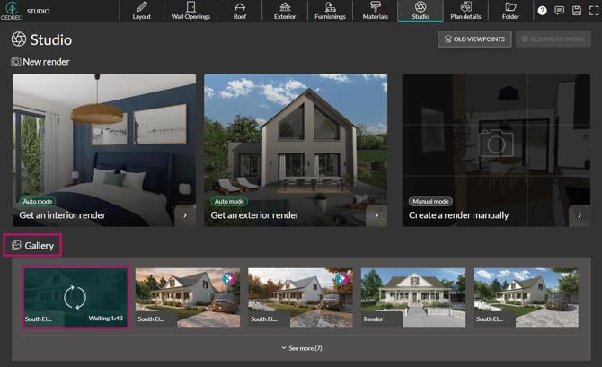This screenshot has height=367, width=602.
Task: Click the enhancement badge on second thumbnail
Action: 229,279
